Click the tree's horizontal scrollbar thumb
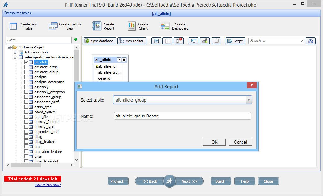The height and width of the screenshot is (196, 323). click(26, 165)
